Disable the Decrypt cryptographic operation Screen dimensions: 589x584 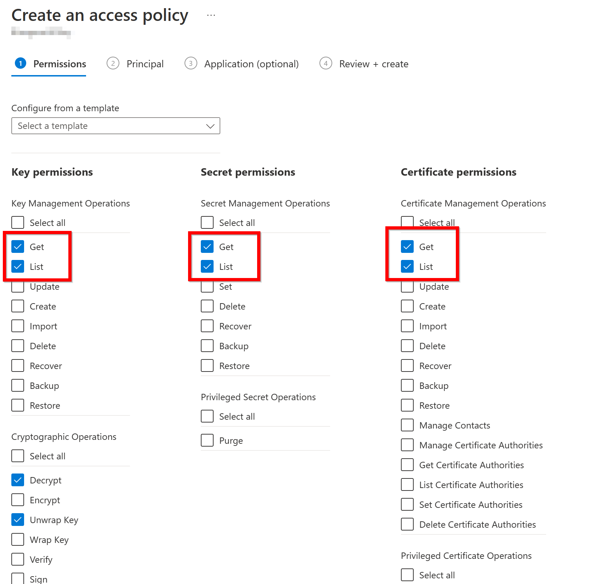pyautogui.click(x=17, y=480)
